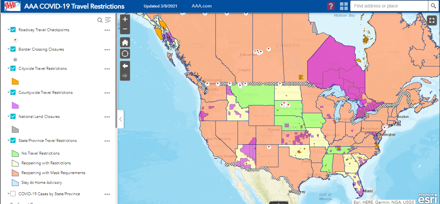Image resolution: width=440 pixels, height=204 pixels.
Task: Collapse the Citywide Travel Restrictions layer
Action: coord(8,68)
